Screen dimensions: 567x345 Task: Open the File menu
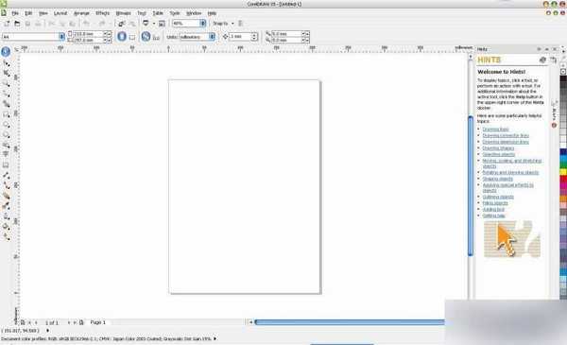click(15, 13)
